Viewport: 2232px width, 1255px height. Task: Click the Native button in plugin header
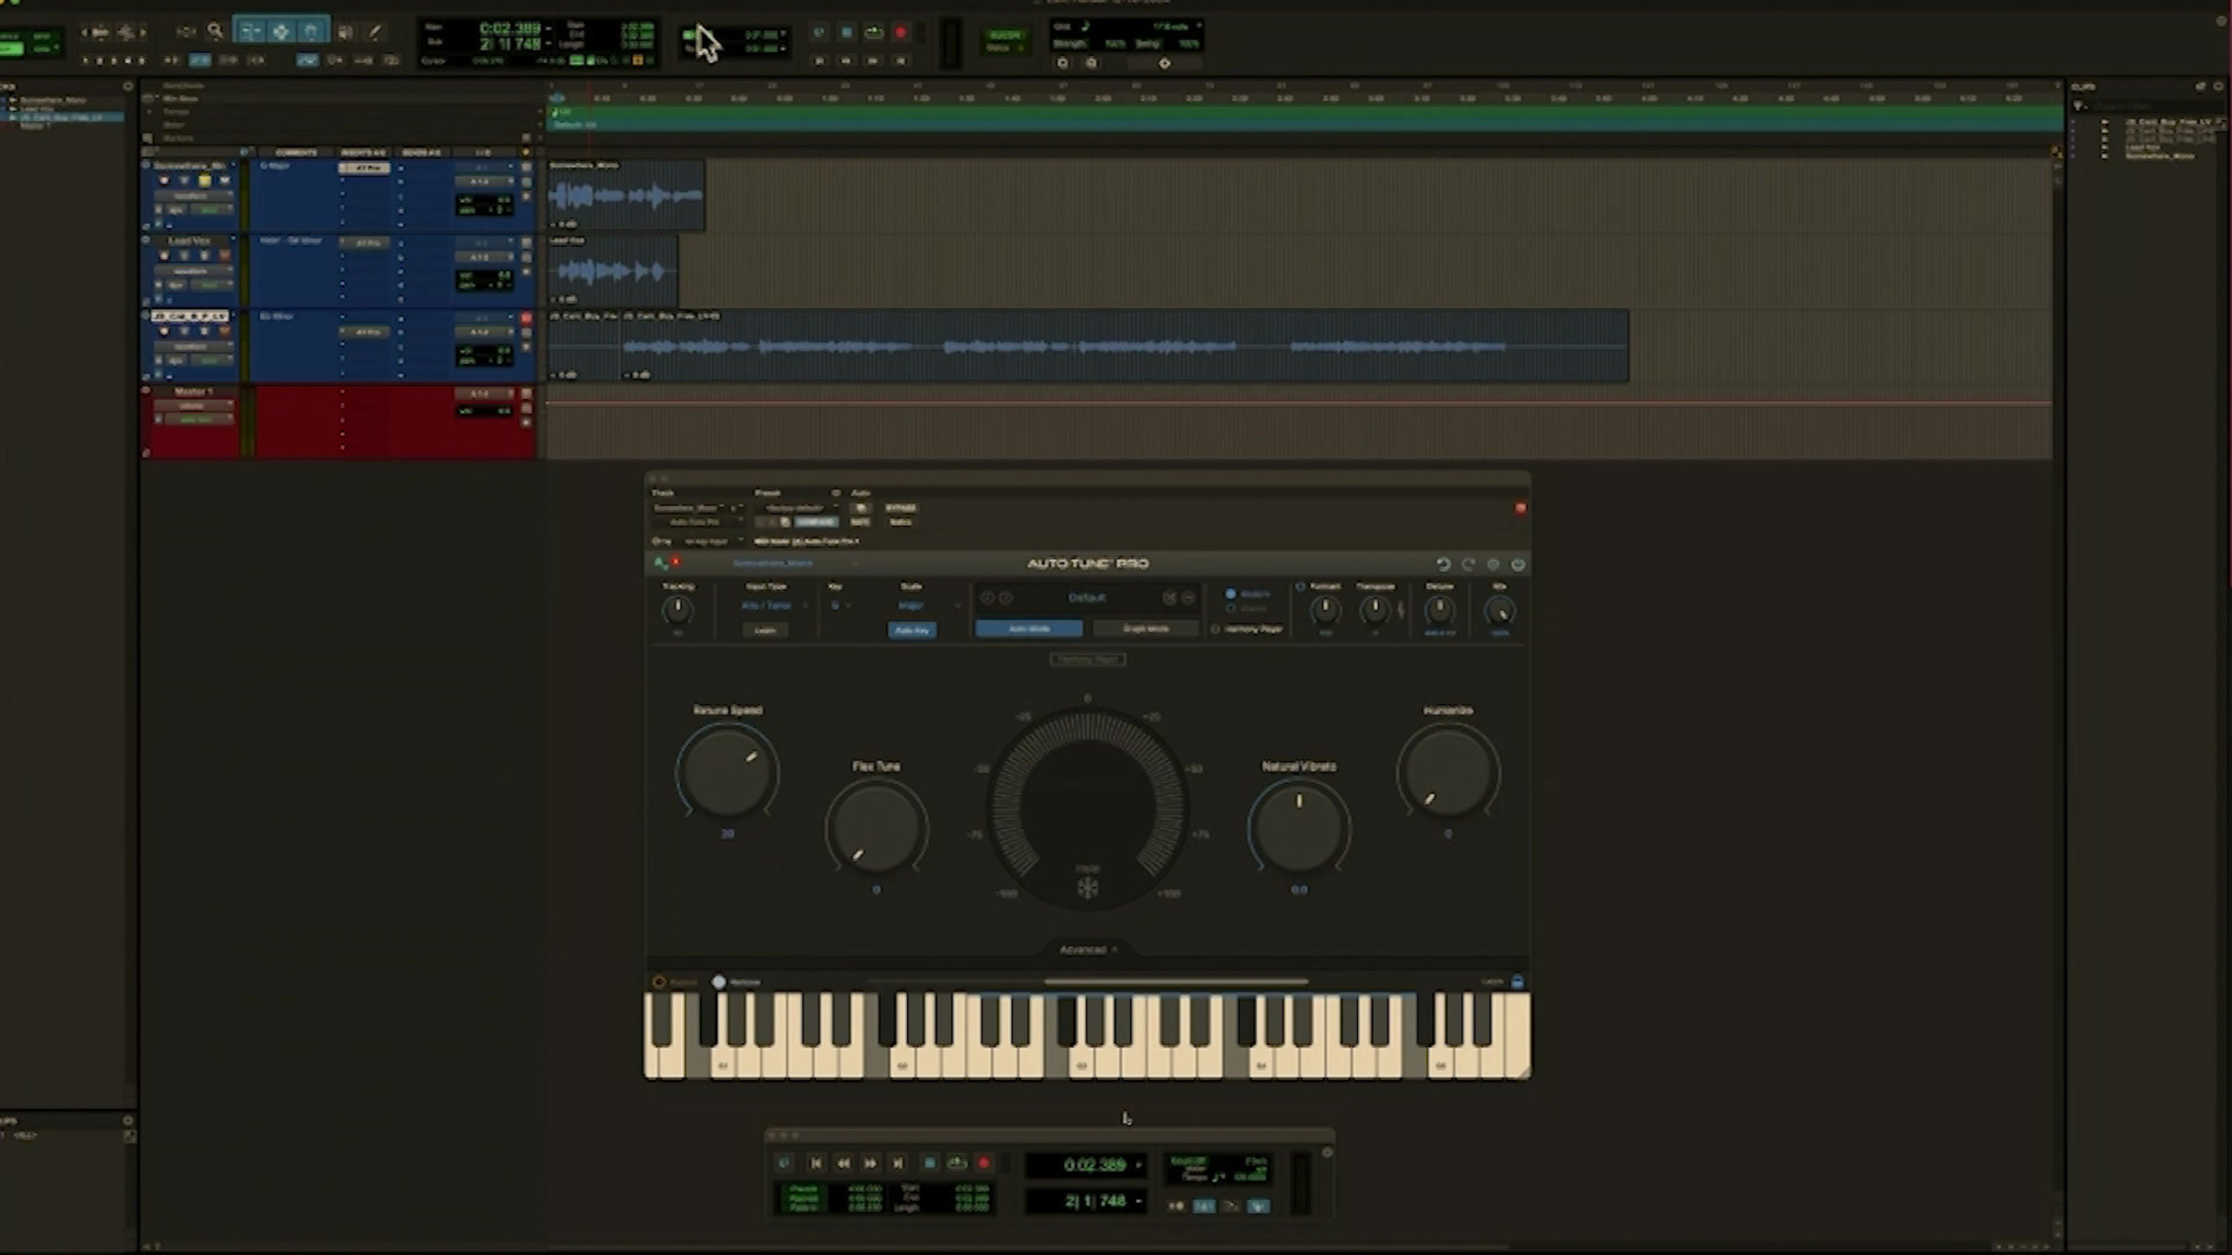[x=900, y=522]
